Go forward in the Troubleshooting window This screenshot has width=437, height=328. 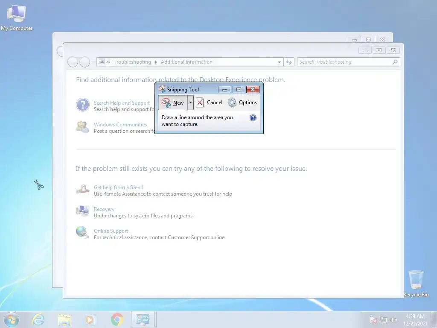point(85,62)
